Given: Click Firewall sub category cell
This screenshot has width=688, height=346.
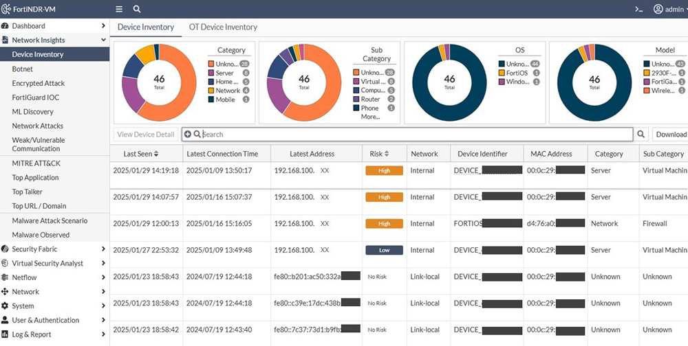Looking at the screenshot, I should [x=655, y=223].
